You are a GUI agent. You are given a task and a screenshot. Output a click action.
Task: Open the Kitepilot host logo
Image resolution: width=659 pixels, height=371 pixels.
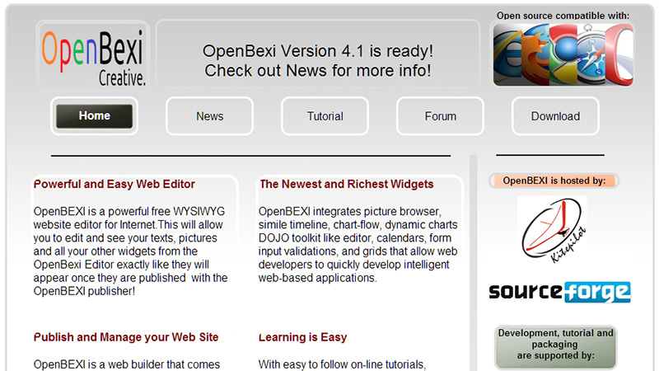coord(552,230)
